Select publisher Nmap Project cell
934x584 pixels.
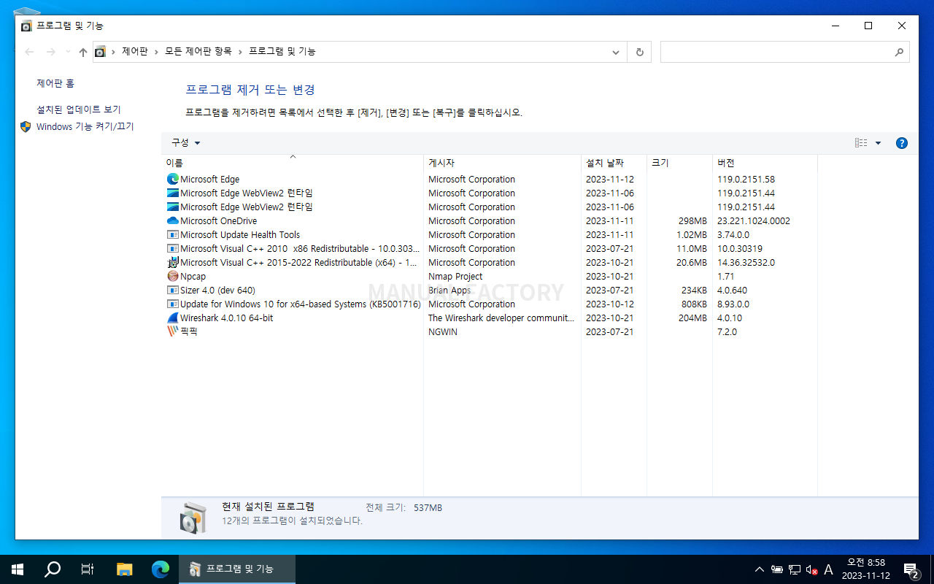[x=455, y=276]
